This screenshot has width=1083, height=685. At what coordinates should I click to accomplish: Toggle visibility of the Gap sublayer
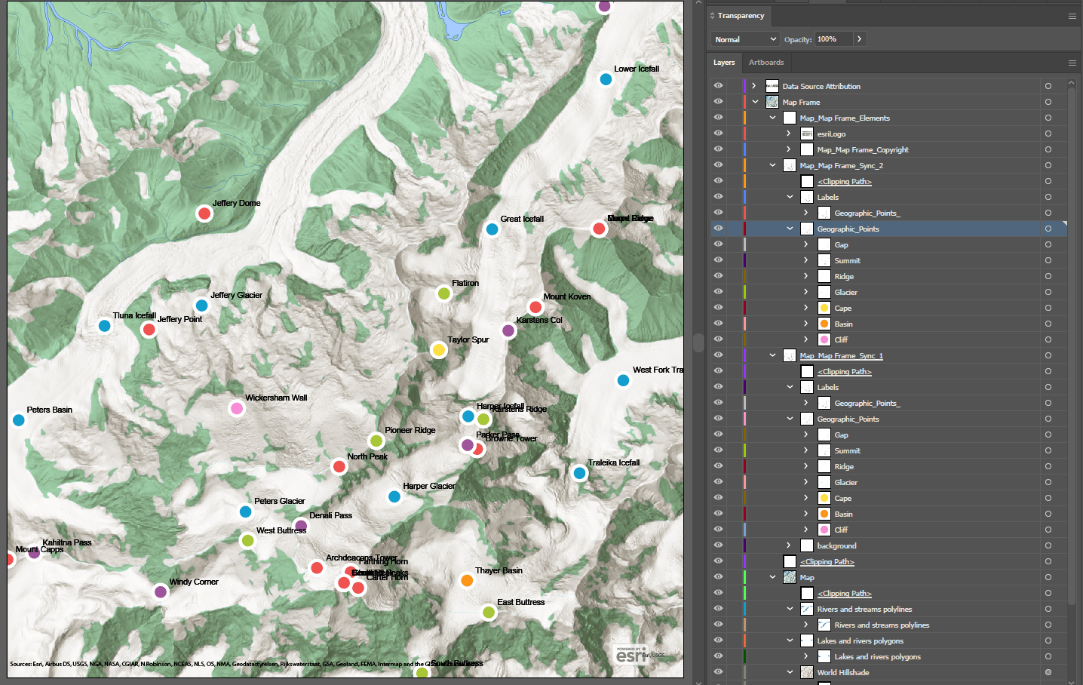(x=718, y=244)
